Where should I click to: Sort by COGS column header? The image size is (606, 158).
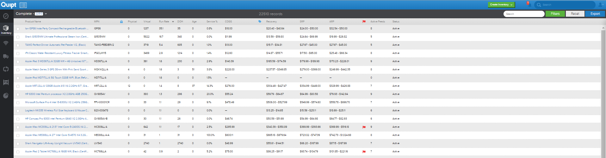pos(228,21)
